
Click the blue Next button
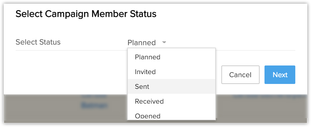280,75
